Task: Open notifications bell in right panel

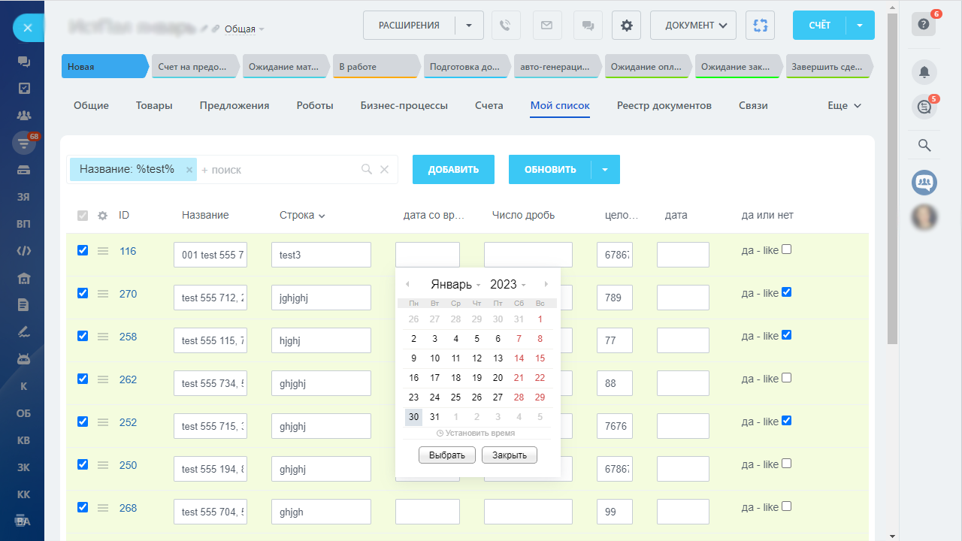Action: click(x=924, y=72)
